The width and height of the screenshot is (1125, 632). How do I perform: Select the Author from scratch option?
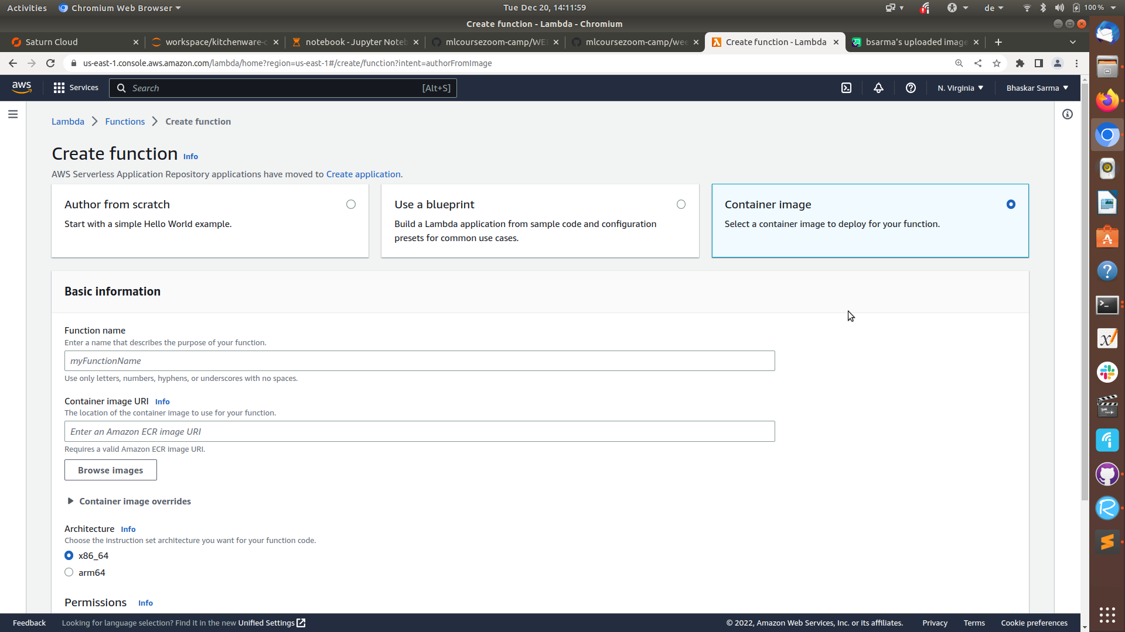[350, 204]
